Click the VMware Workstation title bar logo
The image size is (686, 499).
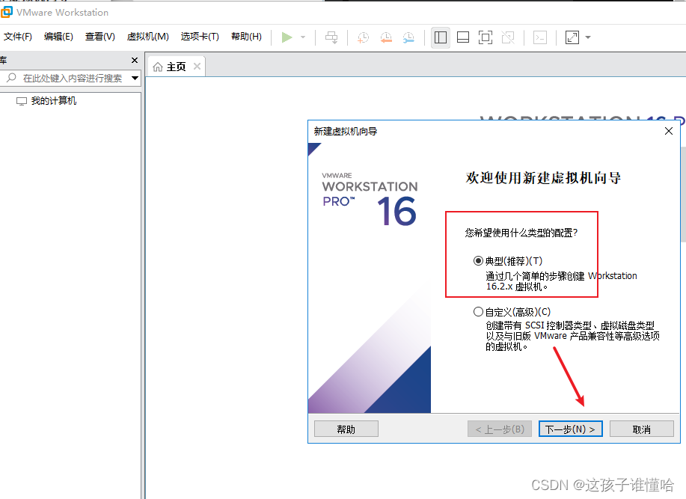point(7,12)
